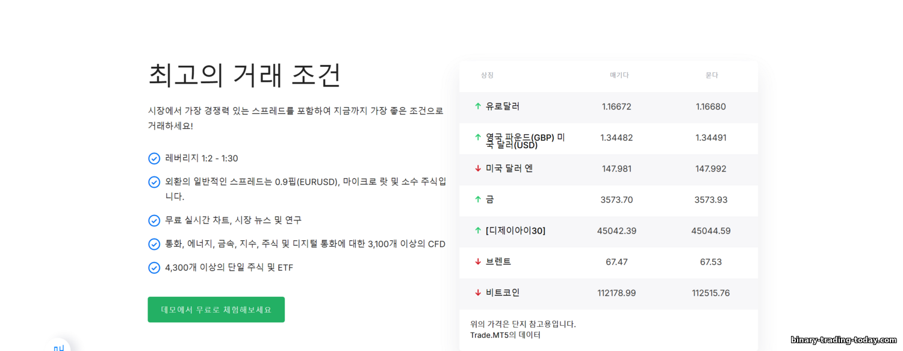
Task: Click the check mark beside 4,300개 이상의 단일 주식
Action: [x=154, y=268]
